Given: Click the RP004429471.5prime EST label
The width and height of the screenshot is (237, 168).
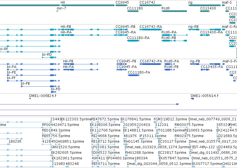Looking at the screenshot, I should click(60, 125).
